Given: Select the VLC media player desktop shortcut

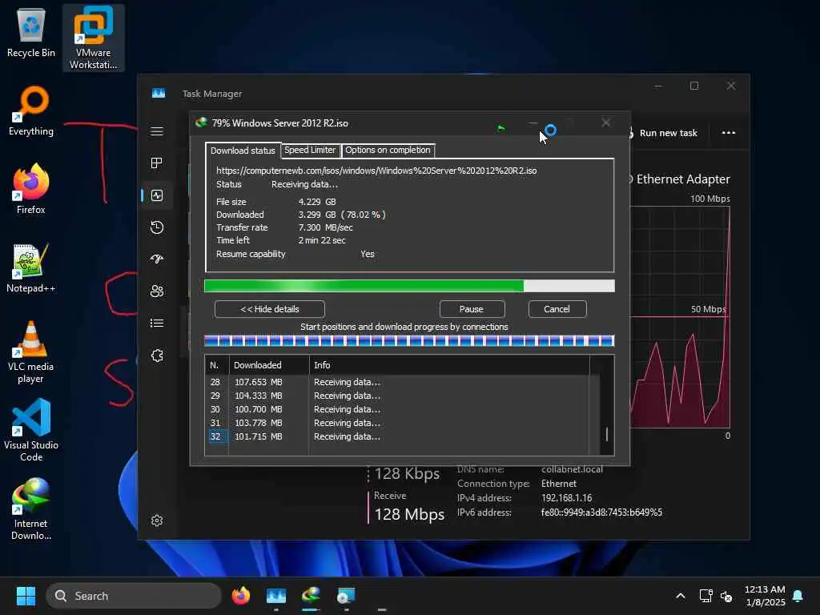Looking at the screenshot, I should point(31,352).
